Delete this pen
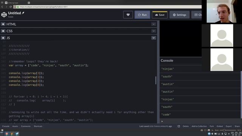The image size is (242, 136). coord(186,126)
